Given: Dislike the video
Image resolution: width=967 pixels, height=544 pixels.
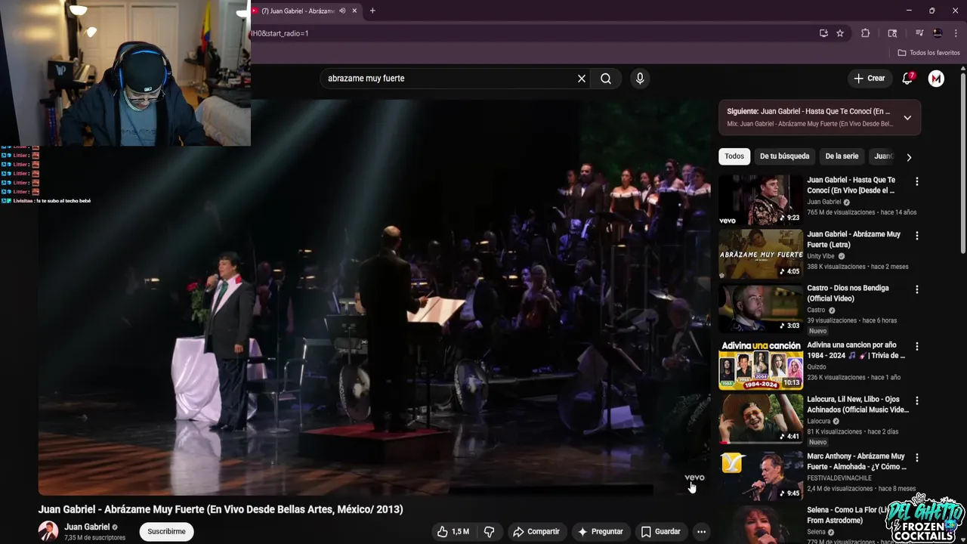Looking at the screenshot, I should tap(489, 532).
